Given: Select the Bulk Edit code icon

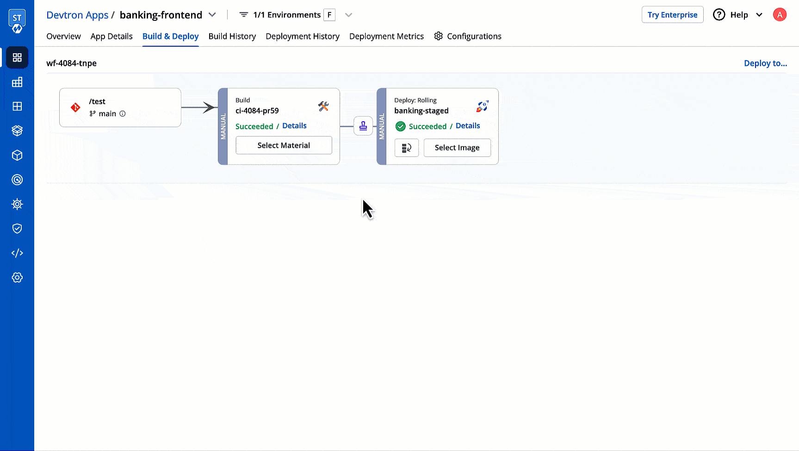Looking at the screenshot, I should 17,253.
